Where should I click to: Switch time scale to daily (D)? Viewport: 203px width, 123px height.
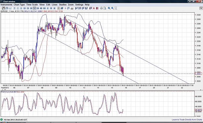(x=48, y=8)
